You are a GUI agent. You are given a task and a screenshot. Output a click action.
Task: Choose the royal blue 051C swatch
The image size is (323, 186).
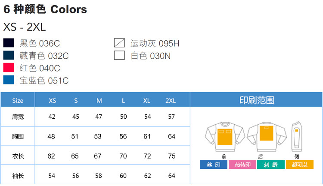click(x=9, y=80)
